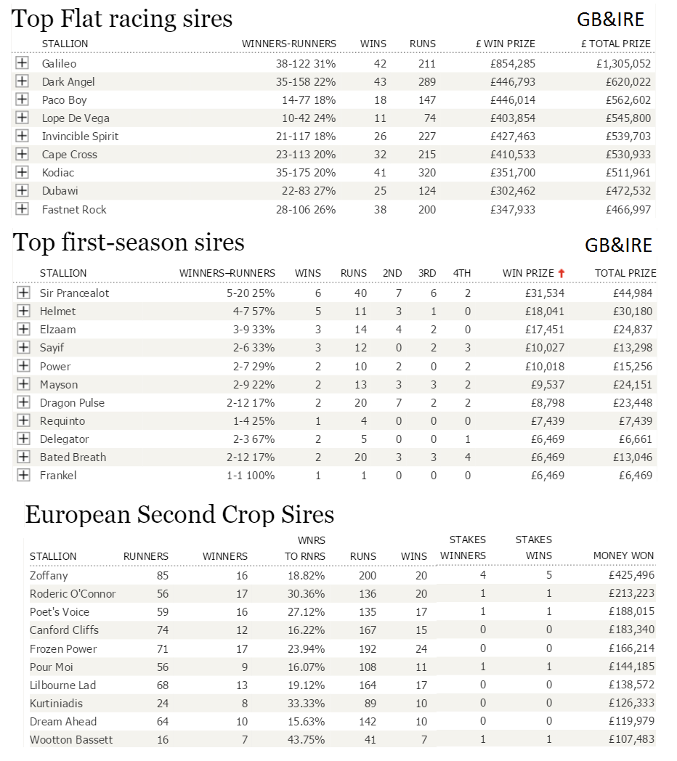Expand the Galileo row plus icon

(22, 62)
